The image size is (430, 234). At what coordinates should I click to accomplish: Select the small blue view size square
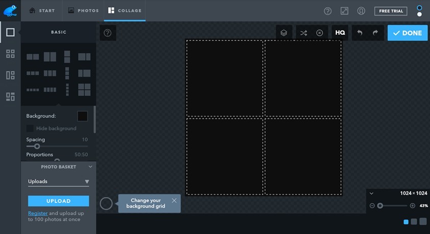click(406, 222)
